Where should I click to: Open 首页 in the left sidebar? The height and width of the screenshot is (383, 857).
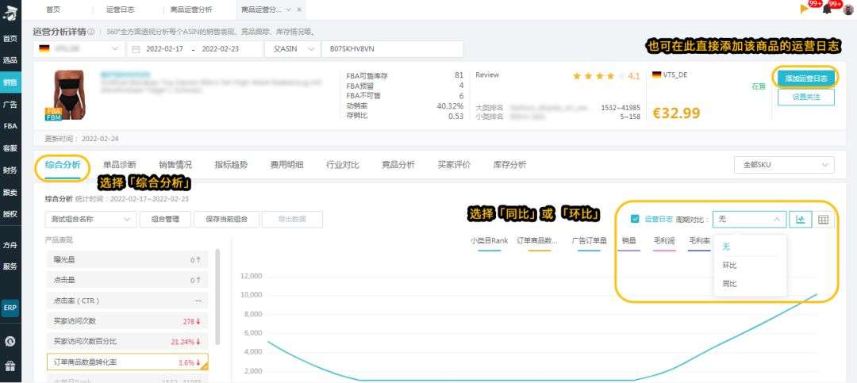(x=10, y=39)
